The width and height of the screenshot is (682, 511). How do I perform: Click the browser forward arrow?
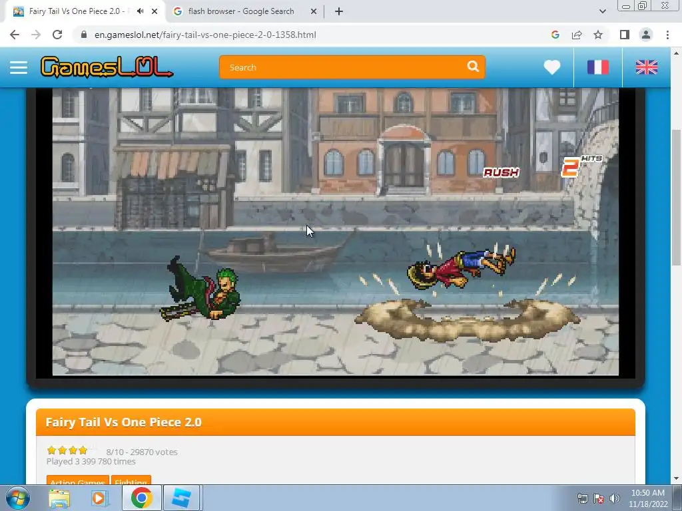click(x=36, y=35)
